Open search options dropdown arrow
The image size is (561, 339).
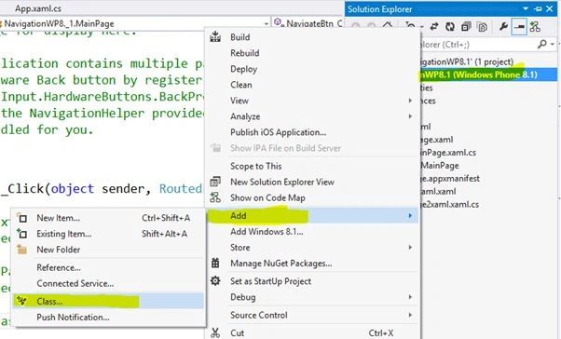point(553,45)
